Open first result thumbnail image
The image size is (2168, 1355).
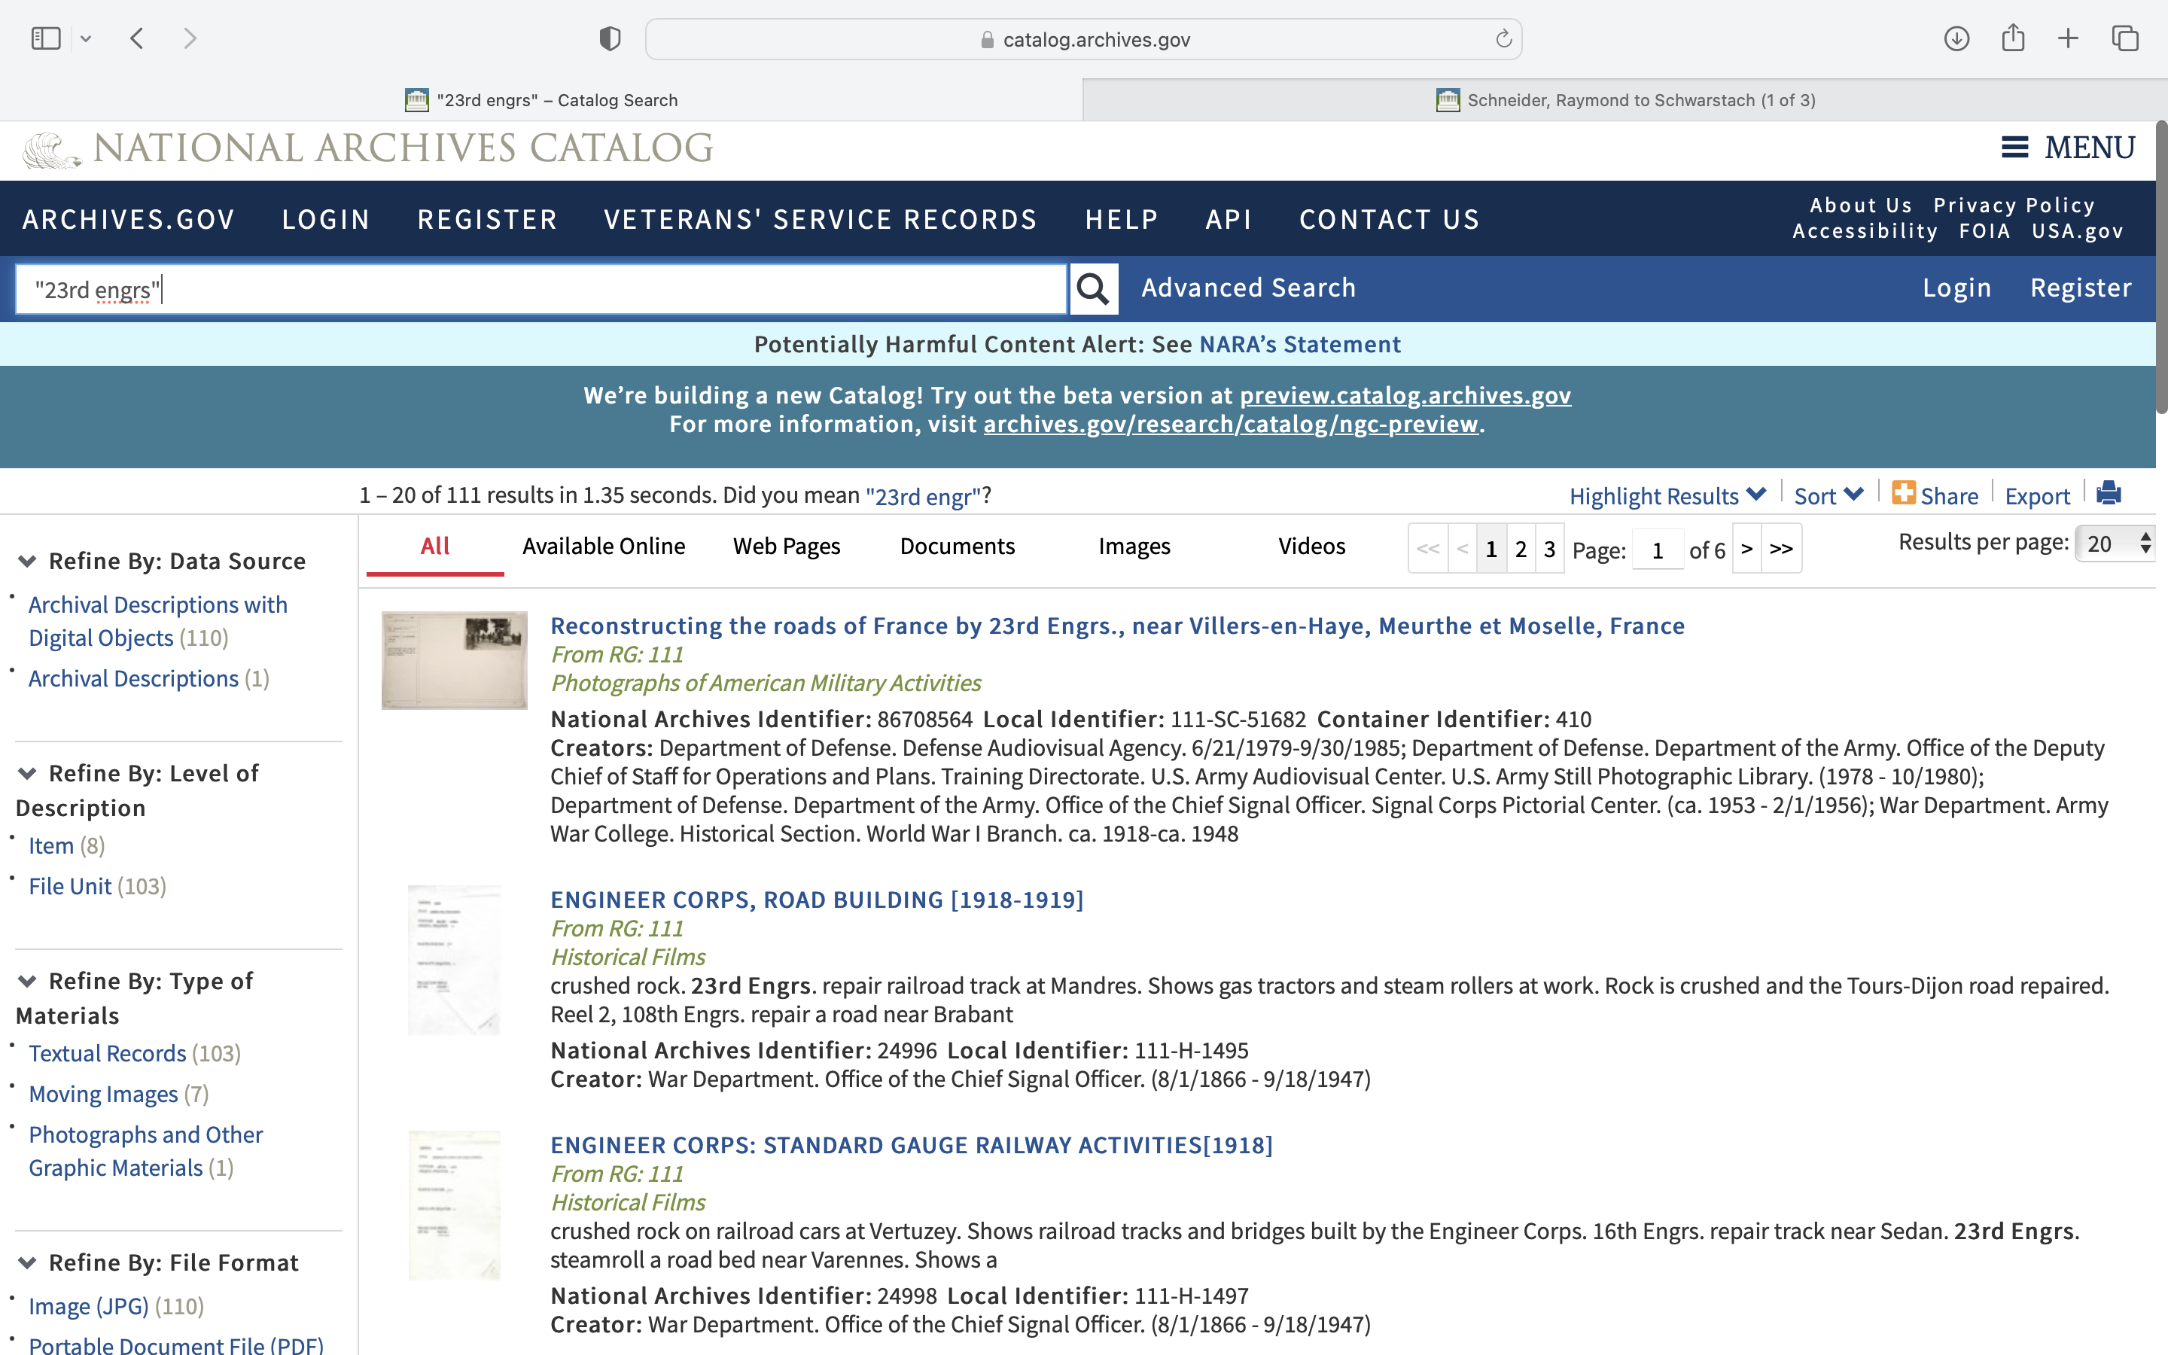[x=454, y=660]
